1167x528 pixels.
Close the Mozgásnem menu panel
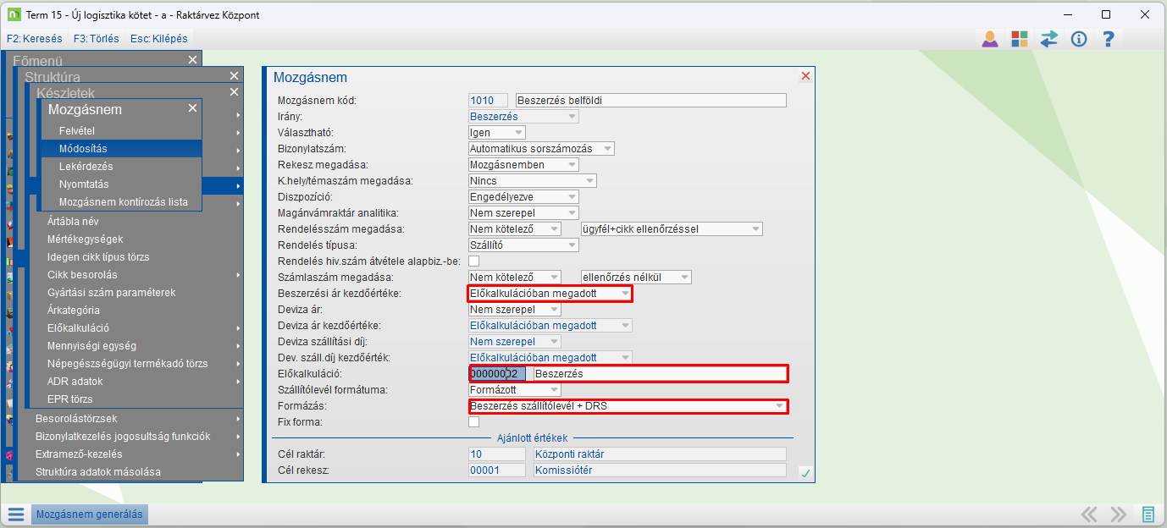192,108
